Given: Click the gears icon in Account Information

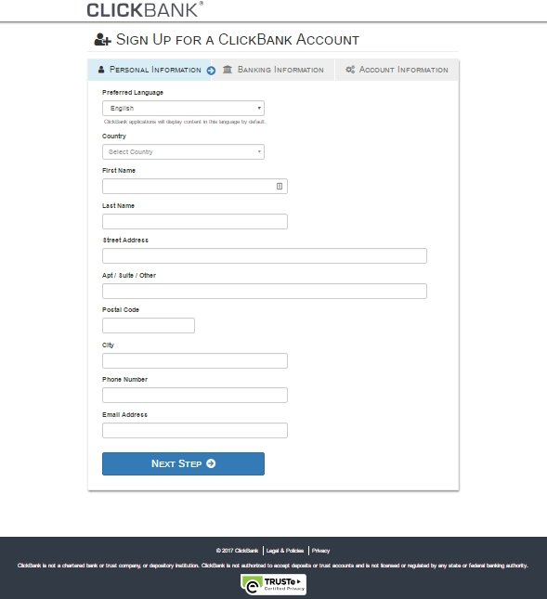Looking at the screenshot, I should 350,70.
